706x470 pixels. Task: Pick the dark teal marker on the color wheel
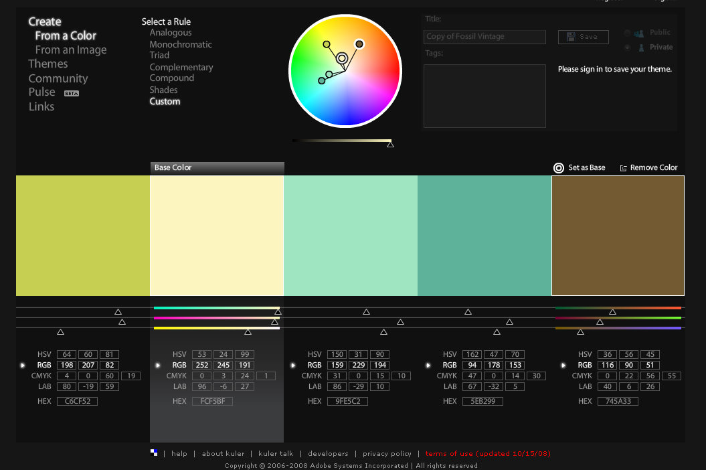click(322, 81)
